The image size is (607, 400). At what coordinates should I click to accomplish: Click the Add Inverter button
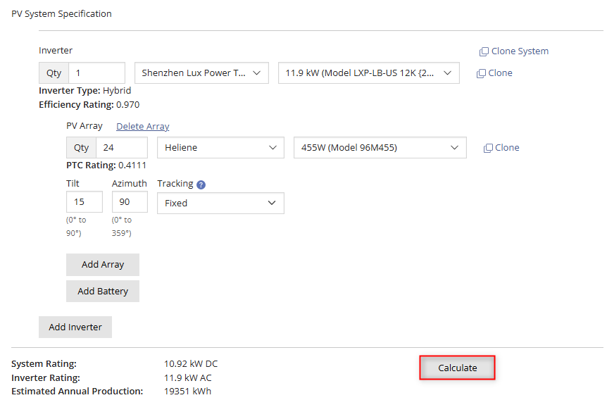tap(75, 327)
